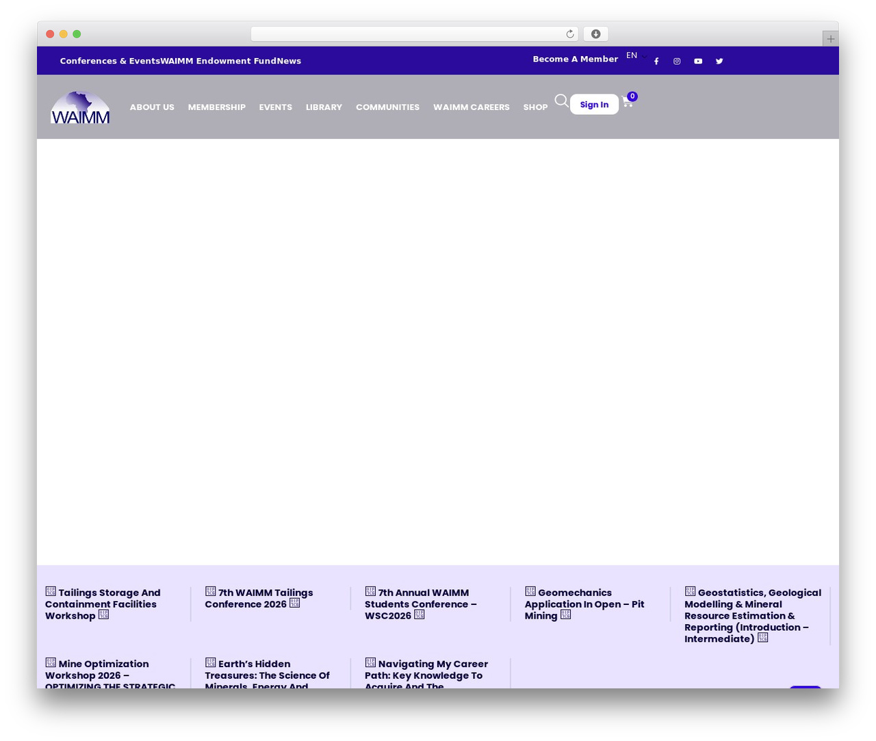Open the shopping cart icon

[628, 102]
